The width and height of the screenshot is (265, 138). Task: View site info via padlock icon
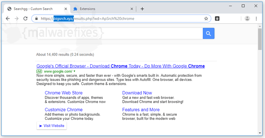36,19
